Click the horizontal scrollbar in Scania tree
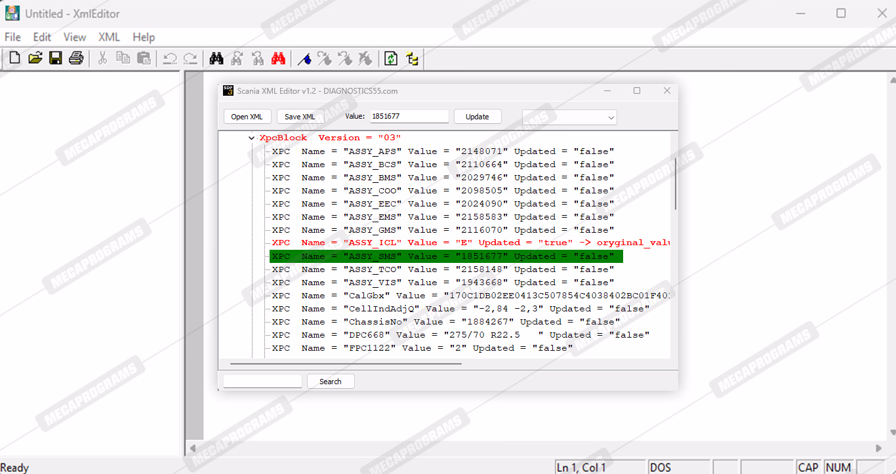Screen dimensions: 896x474 (x=346, y=363)
